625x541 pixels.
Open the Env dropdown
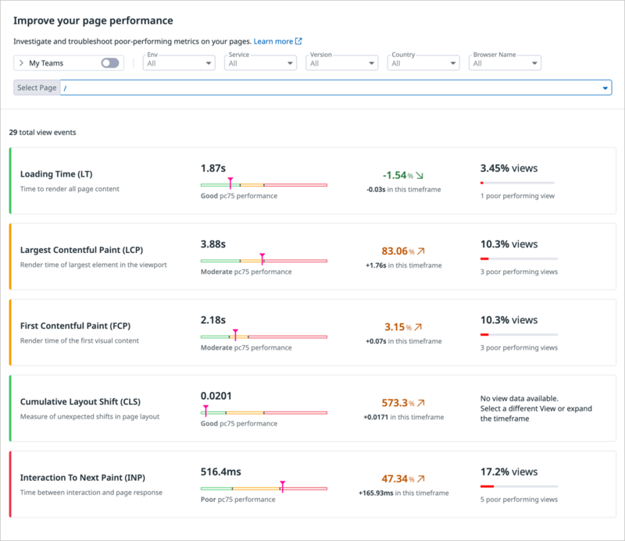tap(179, 63)
